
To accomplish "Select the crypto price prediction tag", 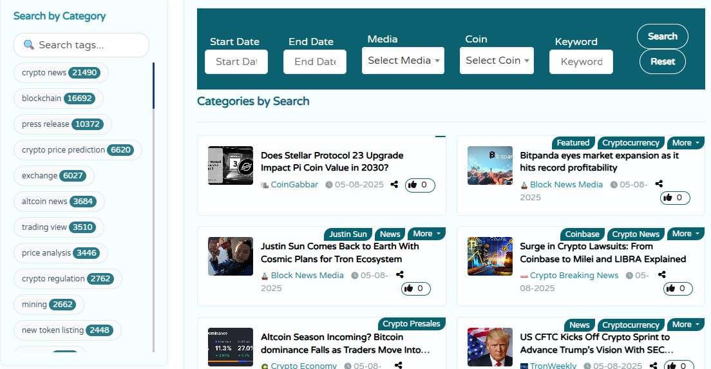I will tap(77, 150).
